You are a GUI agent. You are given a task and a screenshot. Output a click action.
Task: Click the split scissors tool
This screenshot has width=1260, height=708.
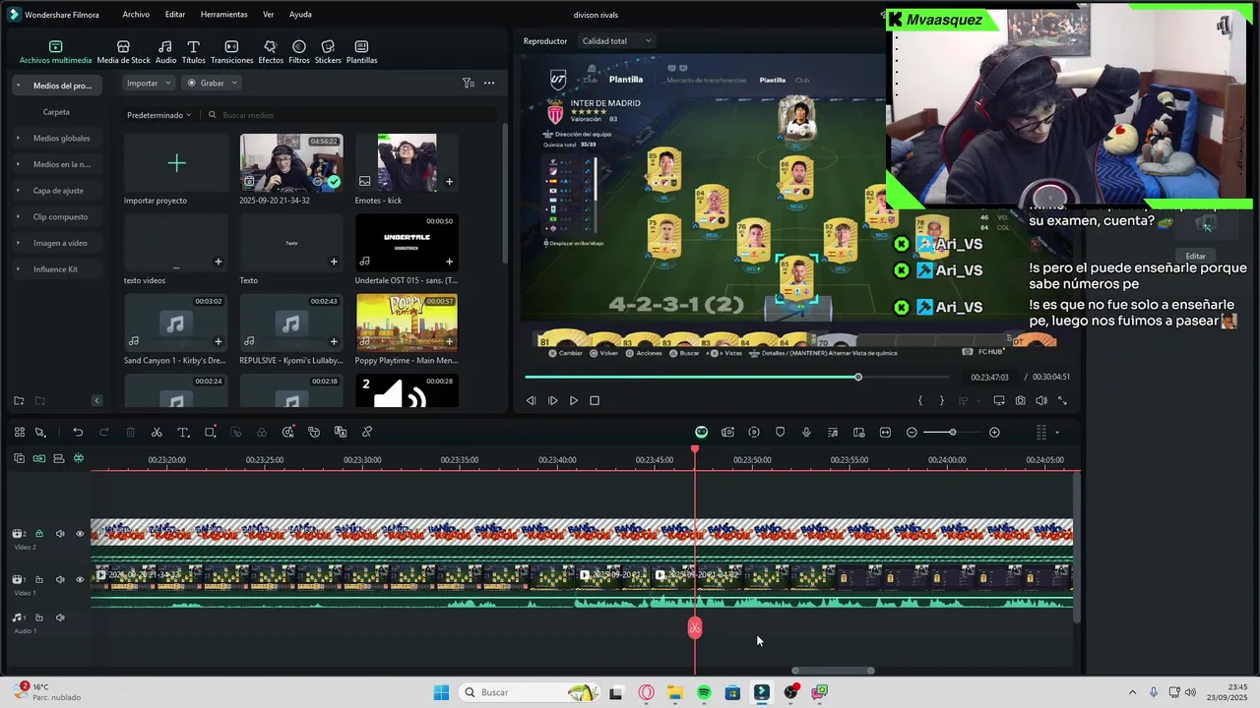[x=157, y=432]
